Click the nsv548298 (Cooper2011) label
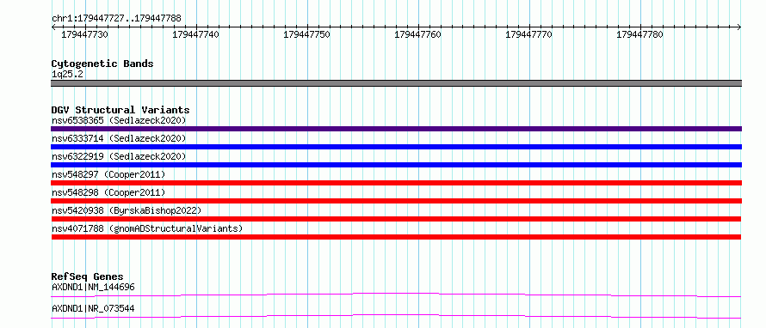This screenshot has width=766, height=328. (x=108, y=192)
